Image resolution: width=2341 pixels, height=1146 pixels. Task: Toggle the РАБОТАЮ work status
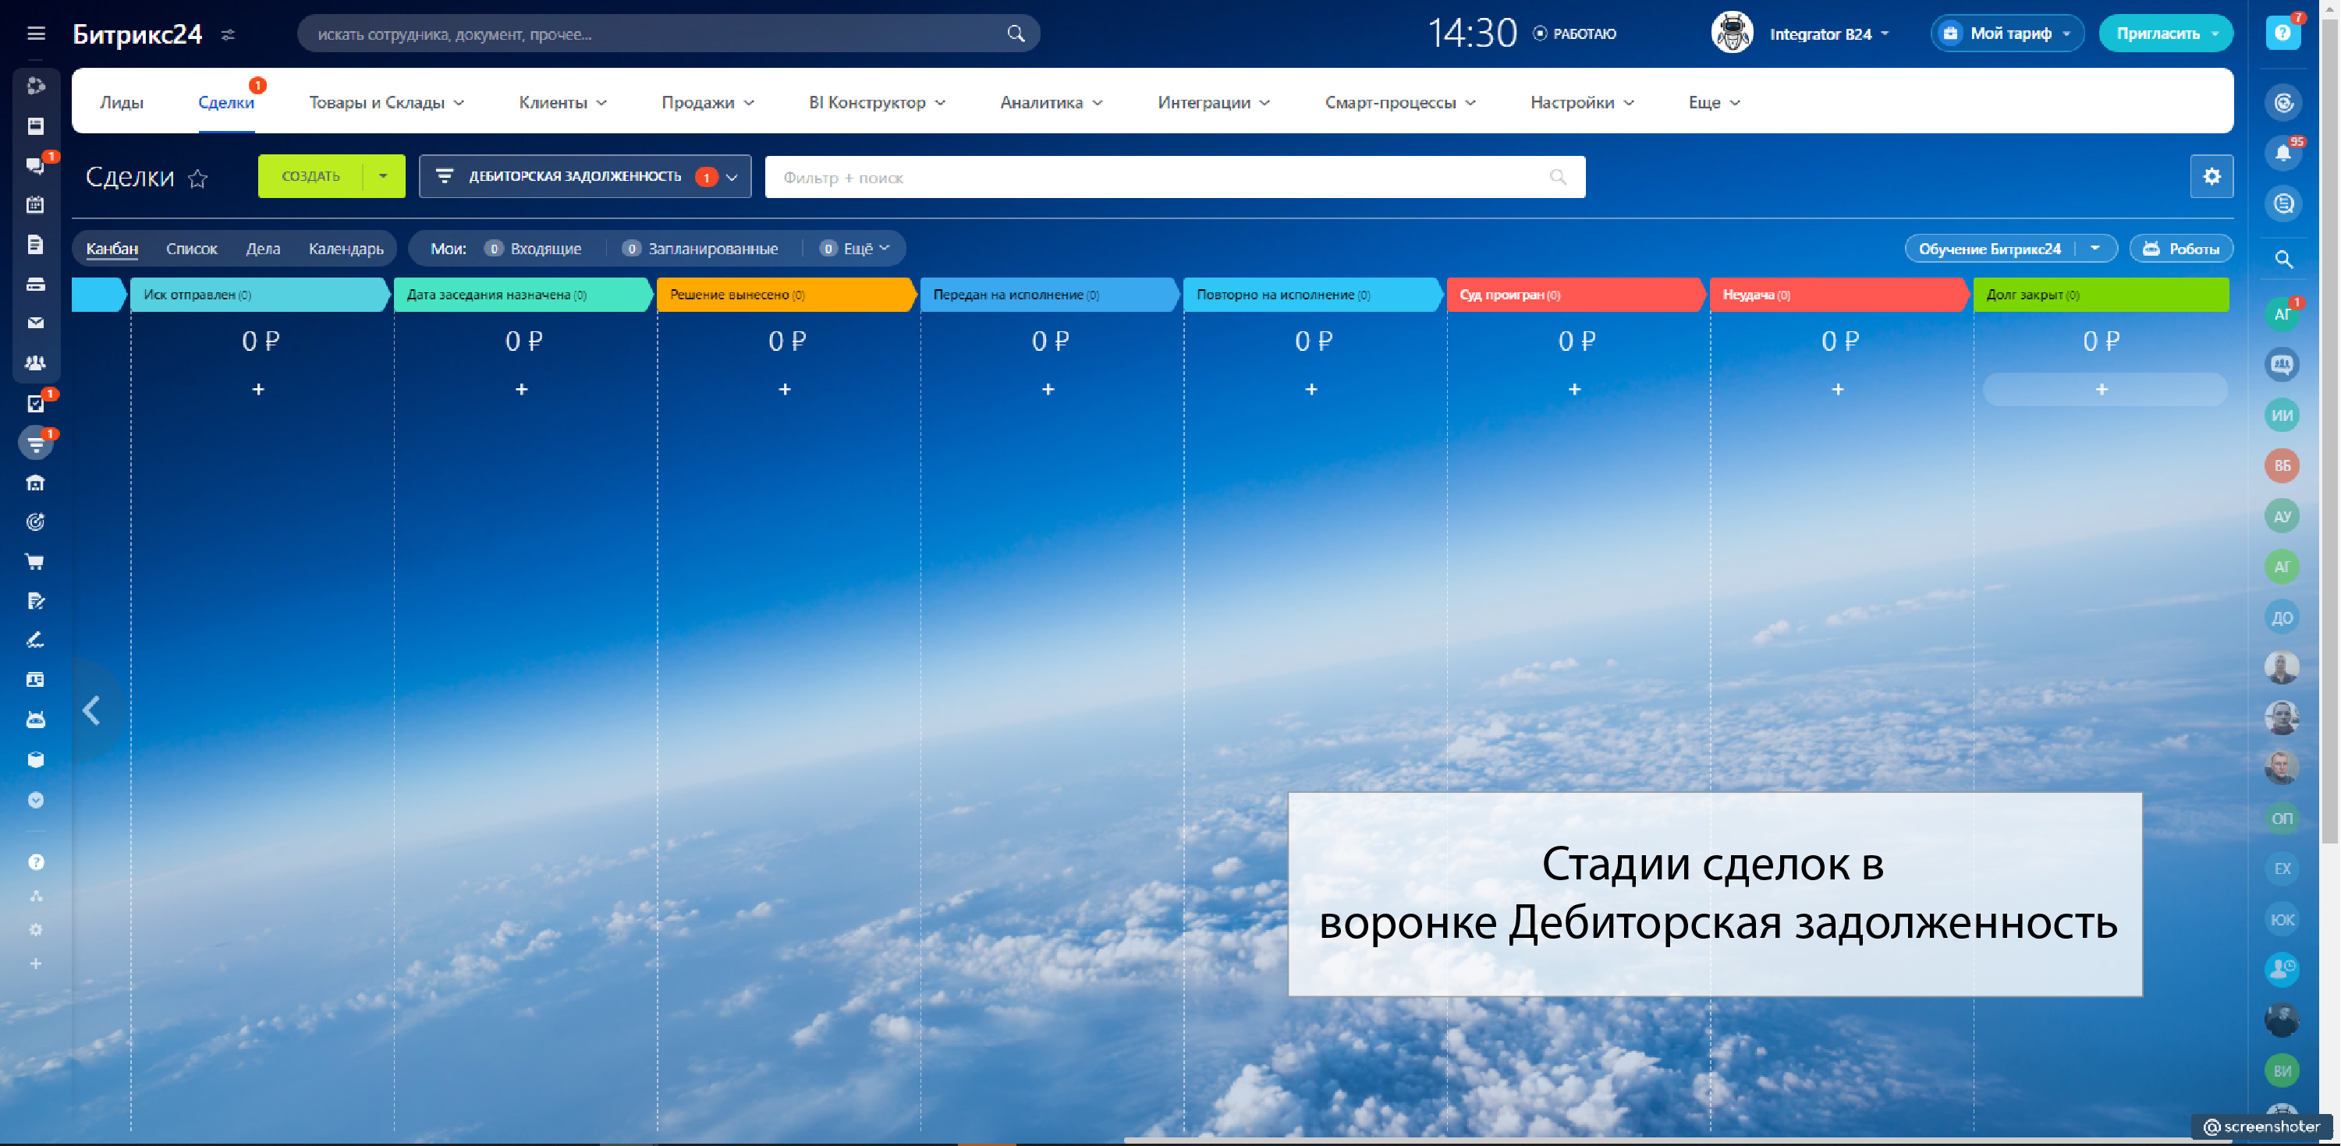(x=1575, y=34)
